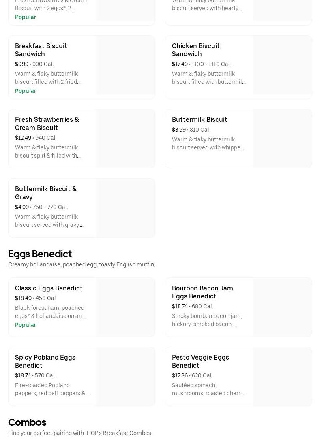326x439 pixels.
Task: Select the Spicy Poblano Eggs Benedict title
Action: pyautogui.click(x=45, y=361)
